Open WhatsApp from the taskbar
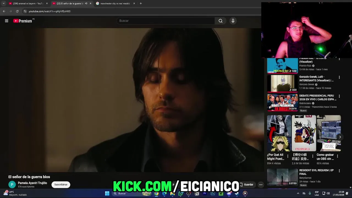 [181, 193]
